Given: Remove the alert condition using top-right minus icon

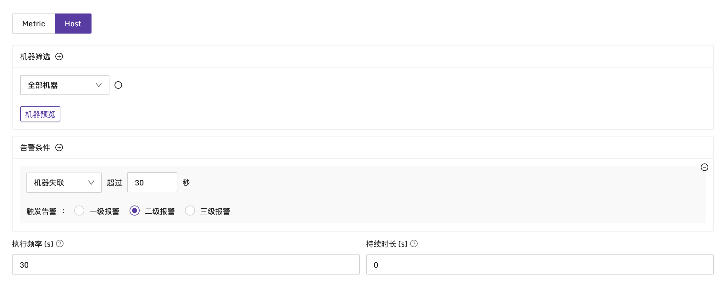Looking at the screenshot, I should click(705, 167).
